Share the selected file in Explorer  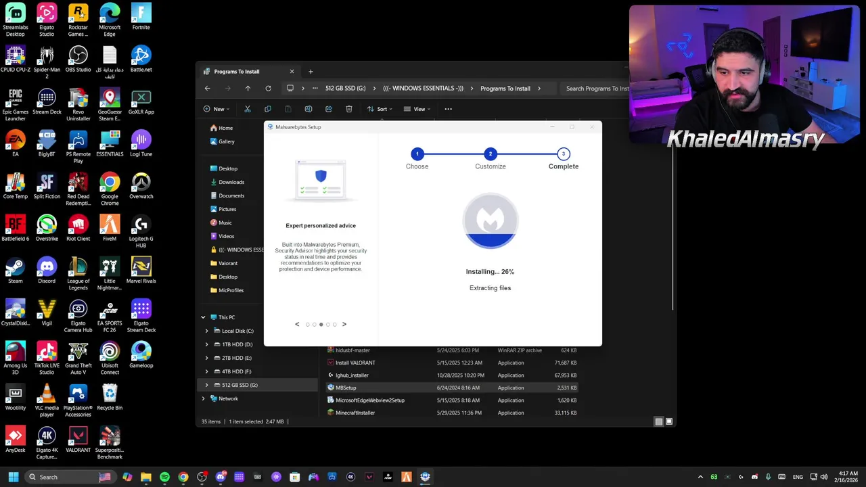pyautogui.click(x=329, y=109)
